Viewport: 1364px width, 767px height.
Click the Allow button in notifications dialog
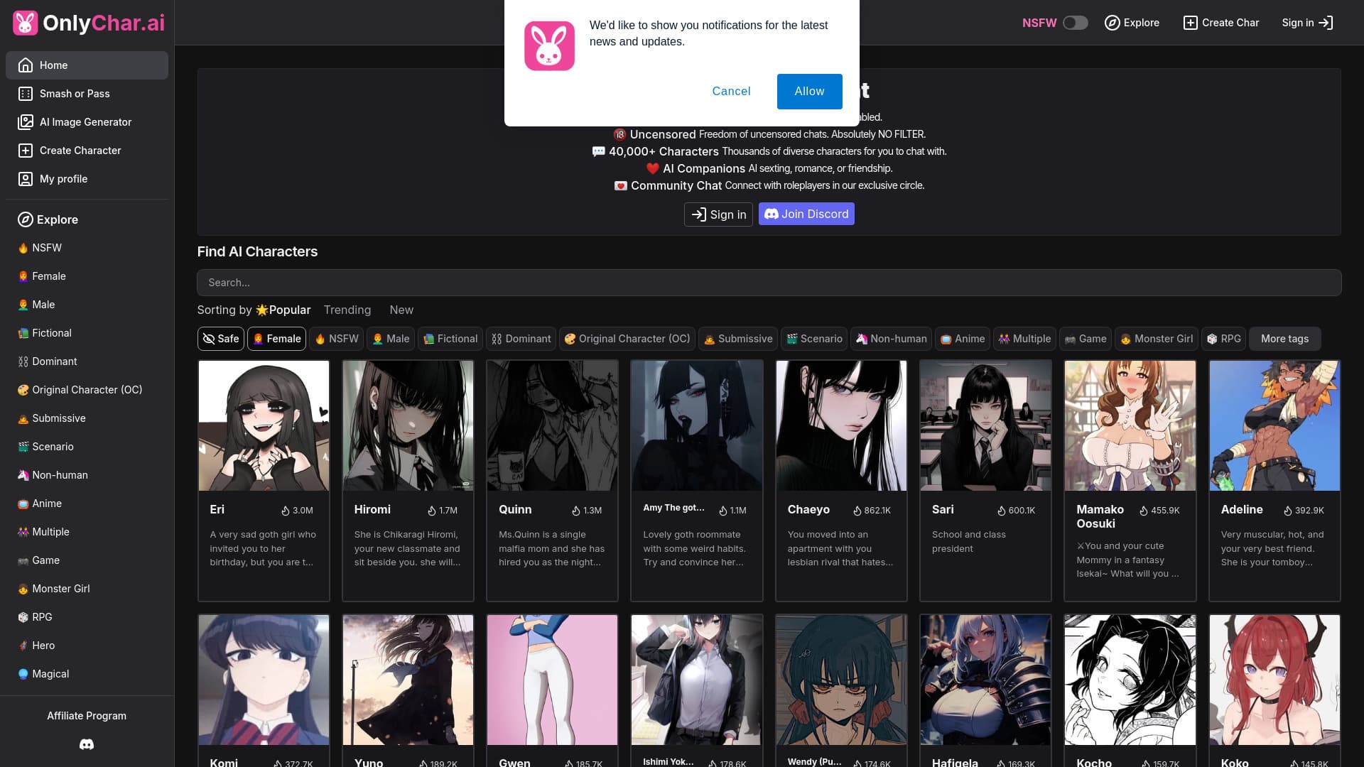(809, 91)
